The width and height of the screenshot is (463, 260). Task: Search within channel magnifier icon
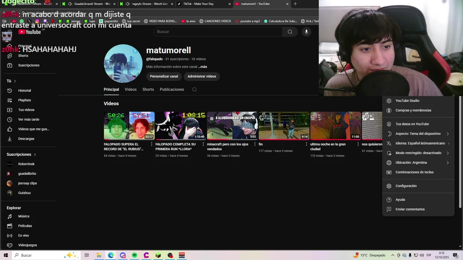point(194,90)
